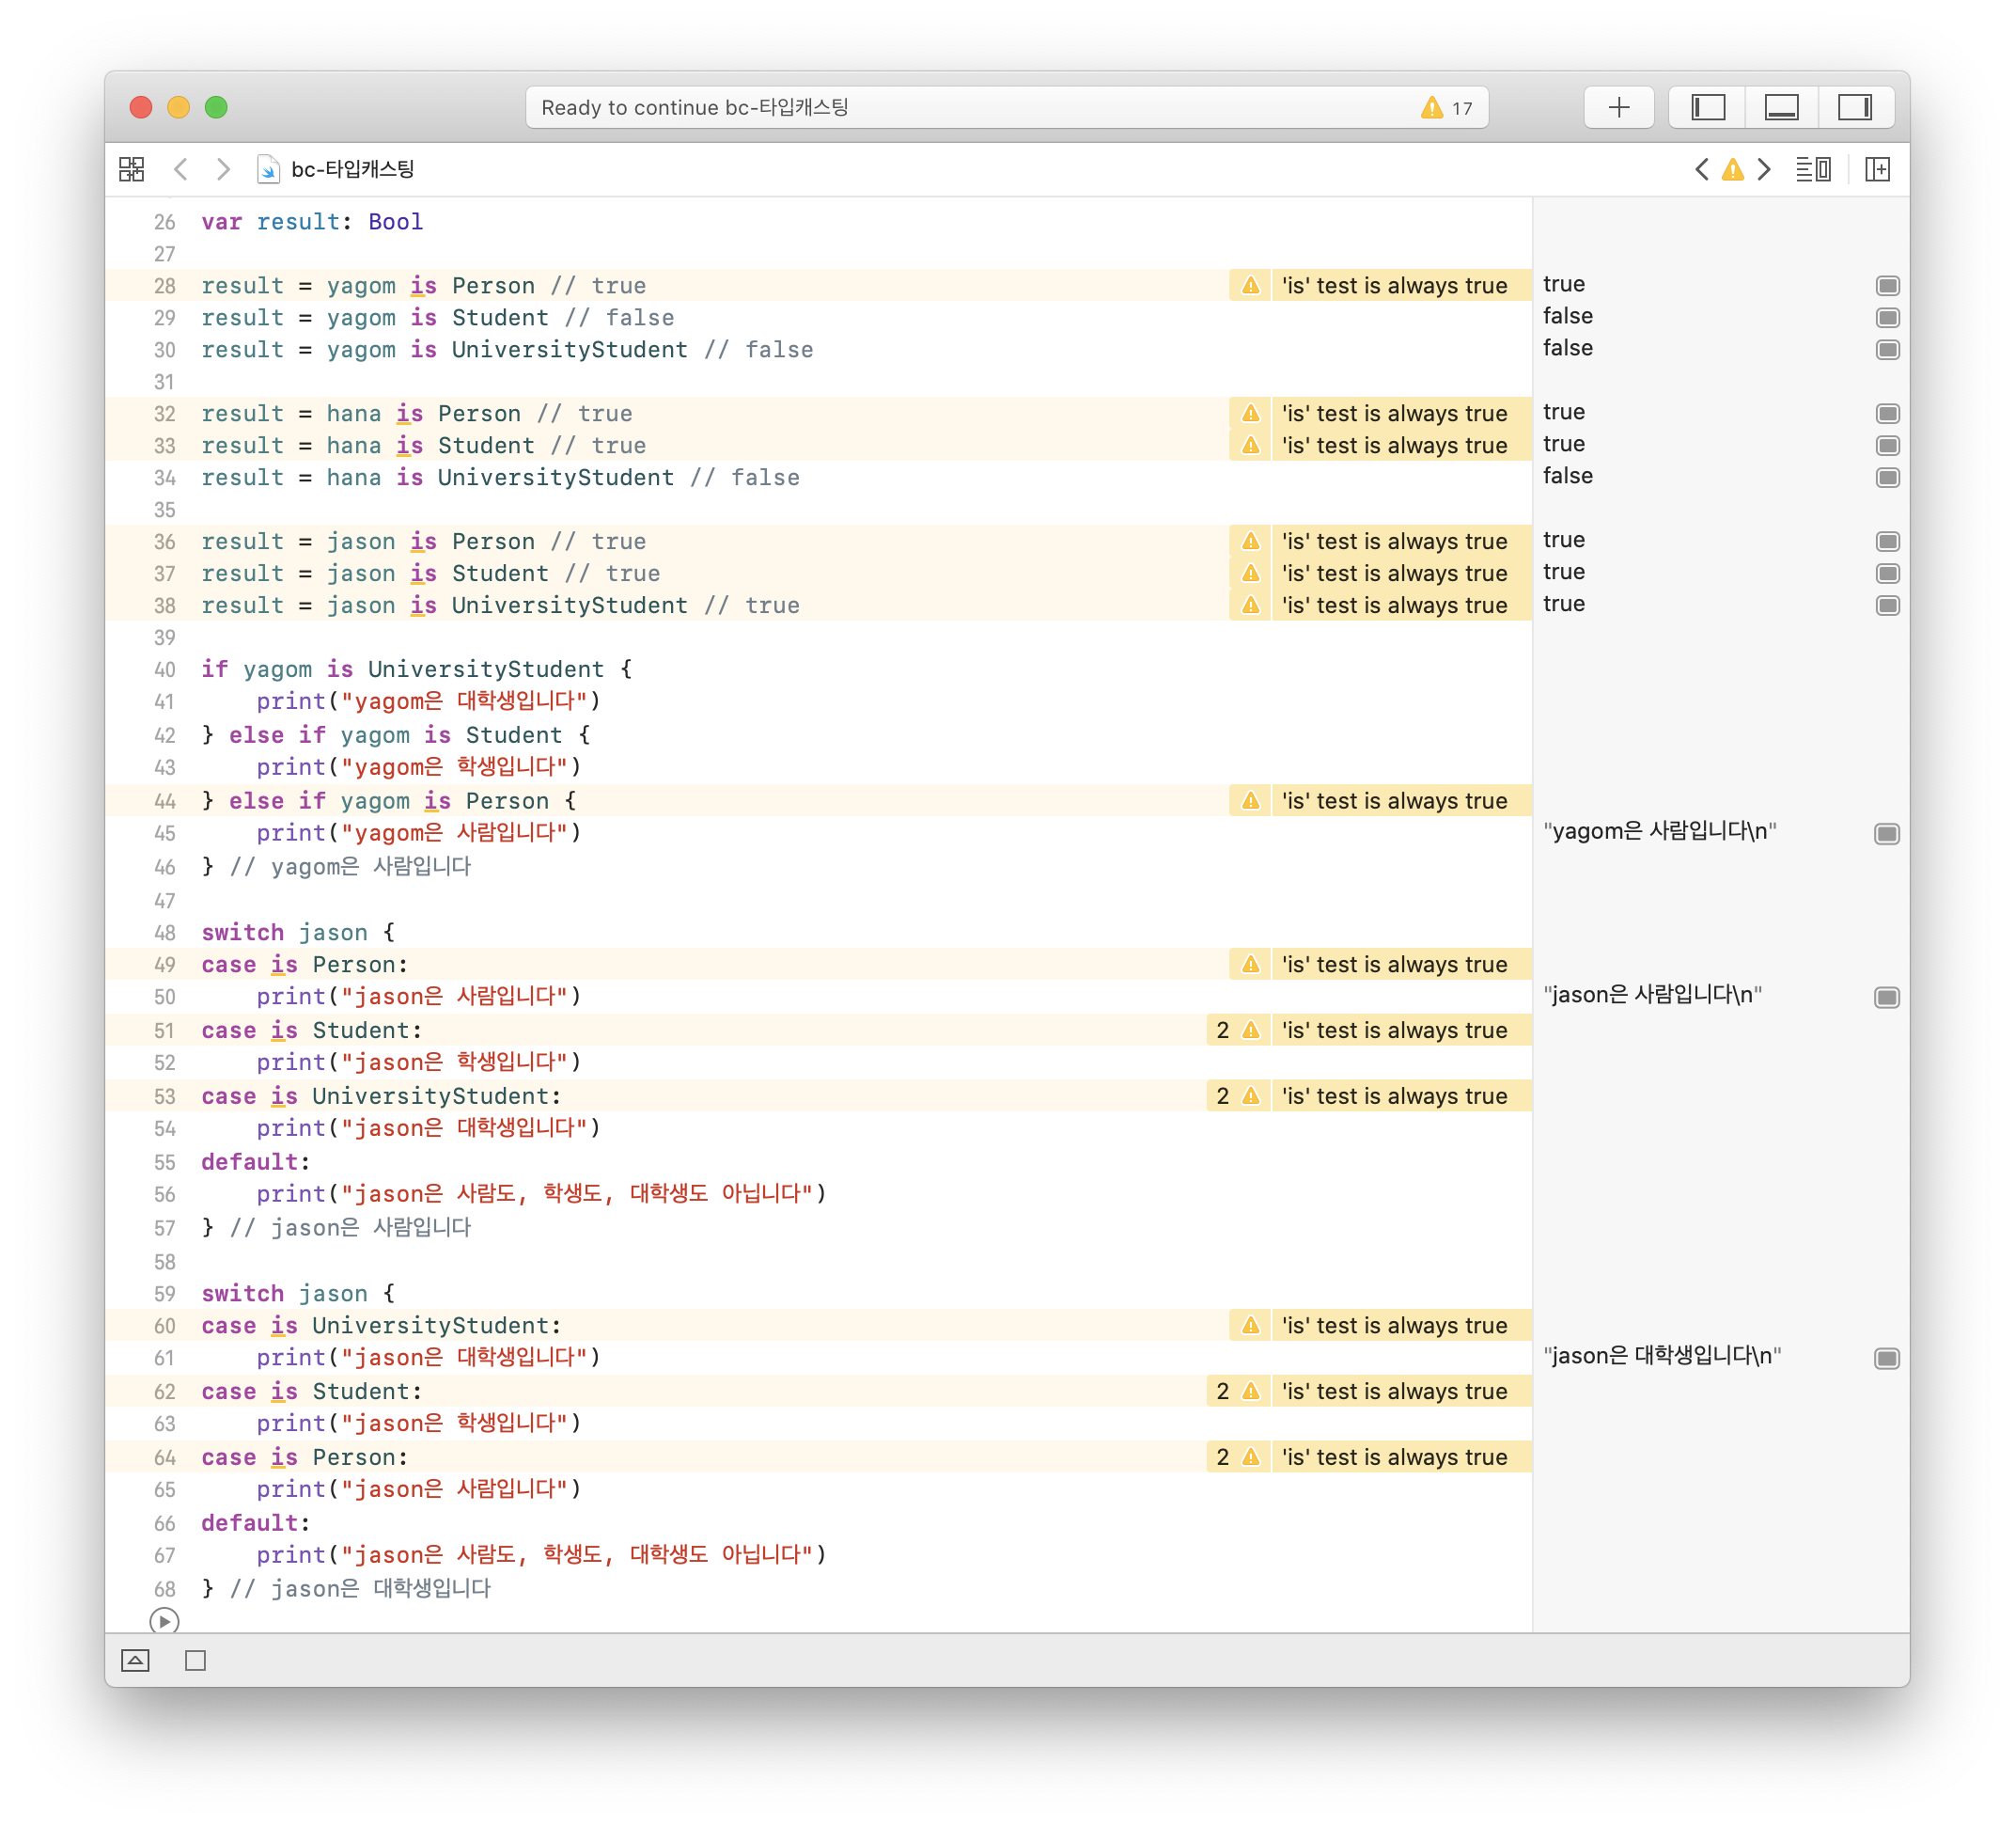Add an editor on the right
Image resolution: width=2015 pixels, height=1826 pixels.
tap(1877, 169)
